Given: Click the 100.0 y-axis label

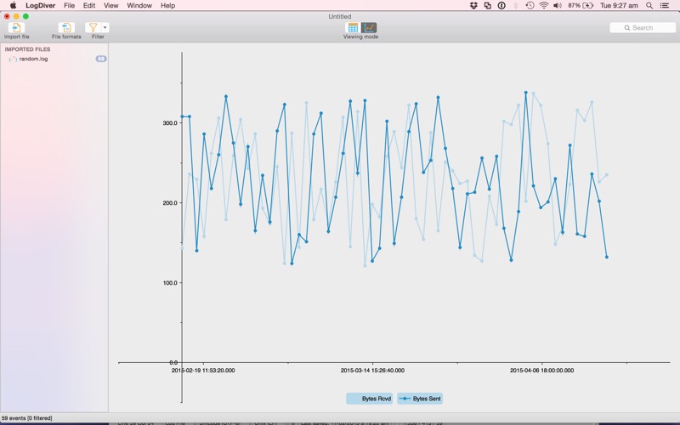Looking at the screenshot, I should click(170, 282).
